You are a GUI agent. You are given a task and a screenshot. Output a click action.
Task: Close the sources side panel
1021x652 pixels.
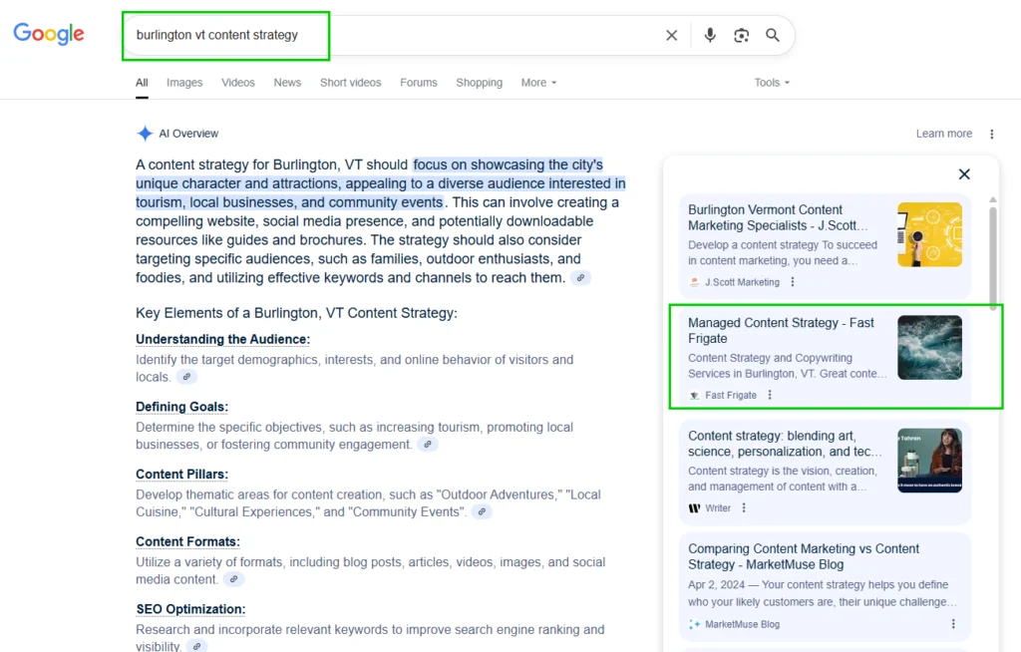(964, 174)
